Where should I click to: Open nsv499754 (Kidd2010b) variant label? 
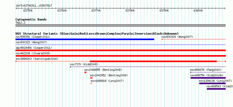click(207, 76)
